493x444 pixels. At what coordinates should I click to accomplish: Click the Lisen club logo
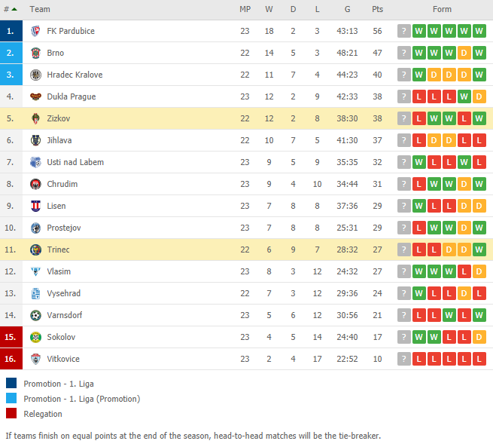click(35, 206)
